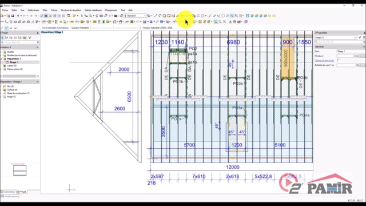Image resolution: width=366 pixels, height=206 pixels.
Task: Click the checkmark filter icon in Projet panel
Action: click(30, 38)
